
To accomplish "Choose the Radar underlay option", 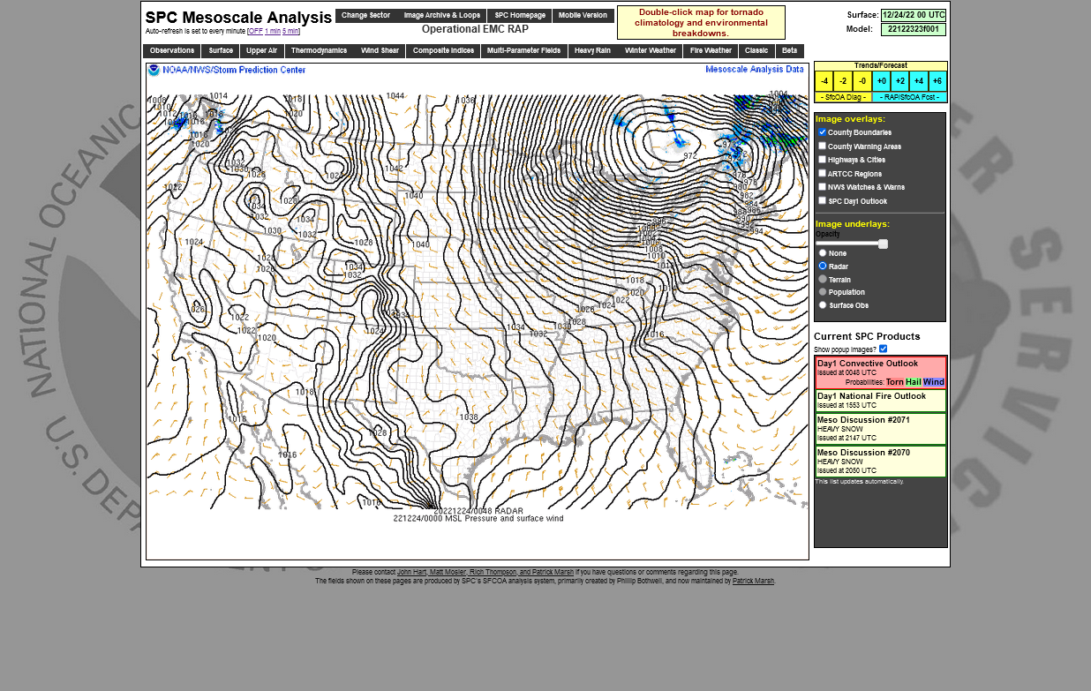I will point(823,266).
